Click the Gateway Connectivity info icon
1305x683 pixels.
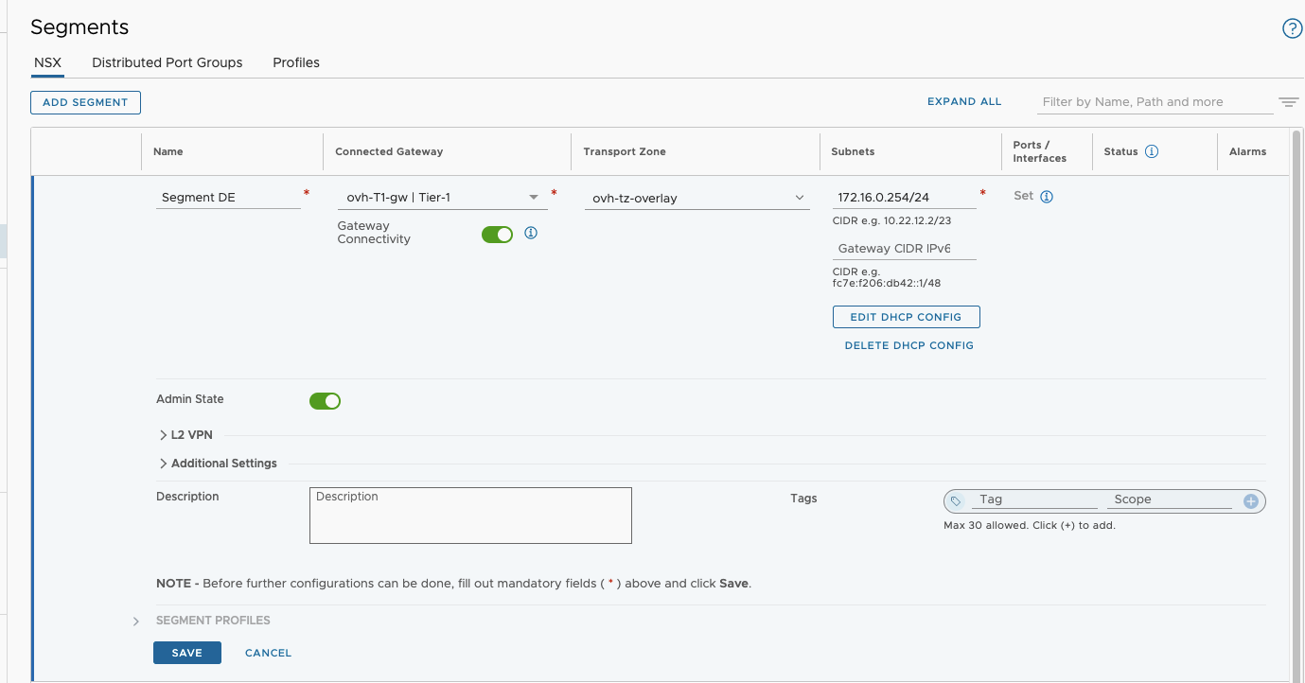coord(531,233)
